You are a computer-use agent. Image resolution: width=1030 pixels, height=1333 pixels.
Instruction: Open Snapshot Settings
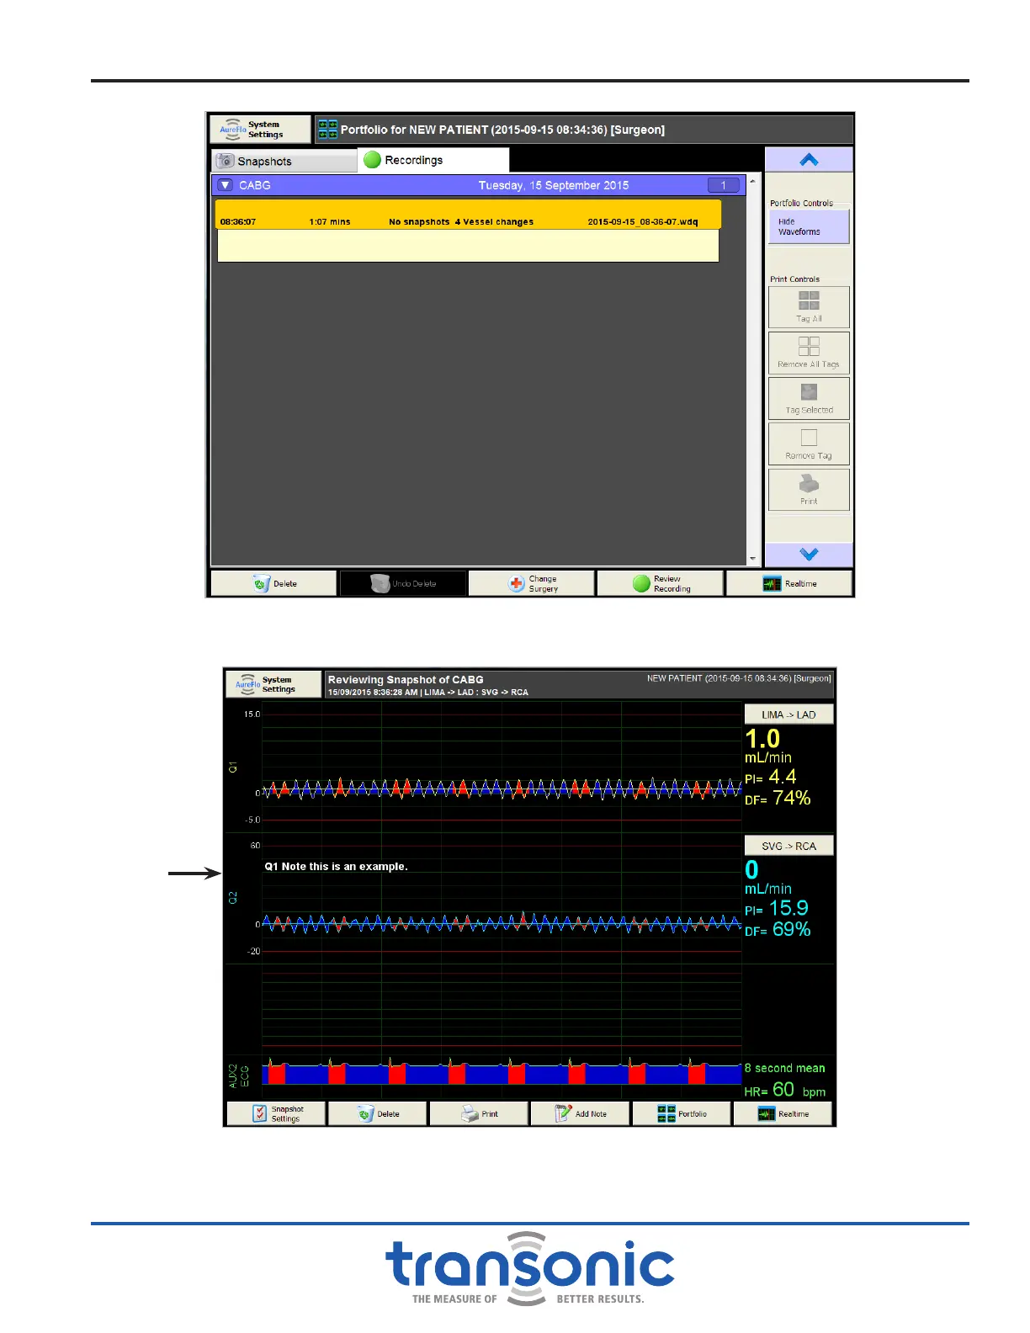(x=276, y=1113)
